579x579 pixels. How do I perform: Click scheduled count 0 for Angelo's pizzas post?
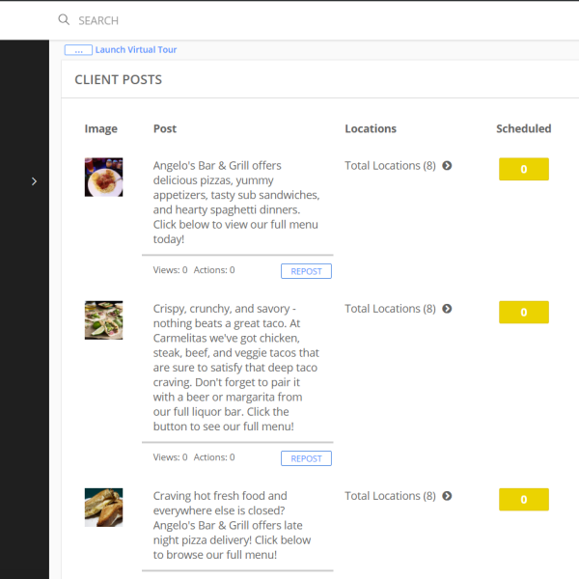(524, 169)
